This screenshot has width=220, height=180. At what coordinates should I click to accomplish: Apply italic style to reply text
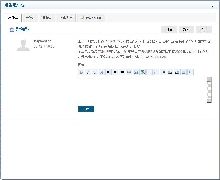tap(88, 72)
